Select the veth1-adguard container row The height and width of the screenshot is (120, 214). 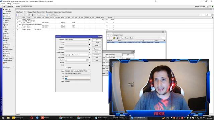136,42
